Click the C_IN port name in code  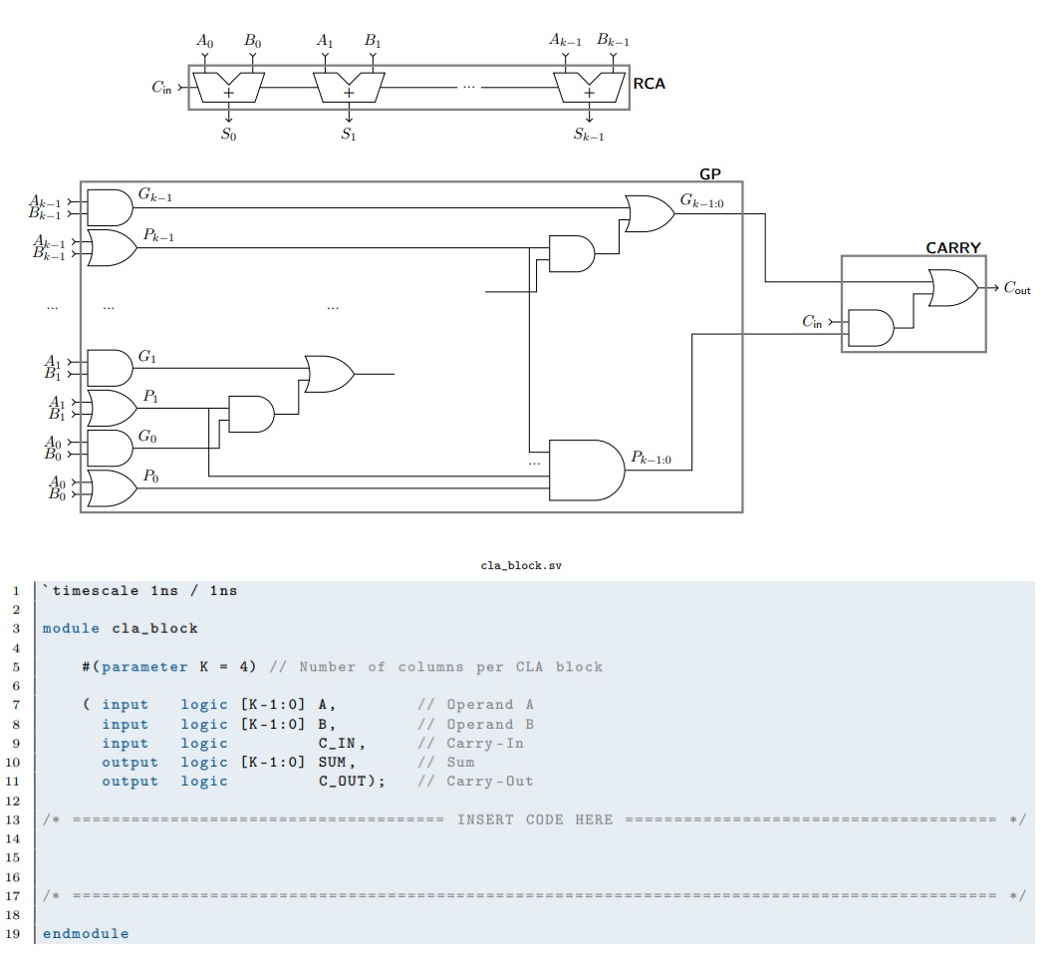(x=337, y=744)
